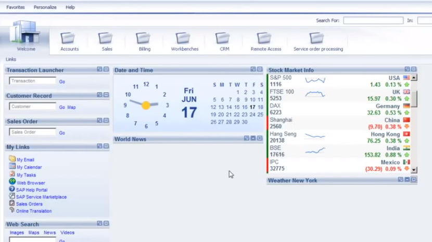Click the Search For input field
This screenshot has width=432, height=242.
coord(373,21)
